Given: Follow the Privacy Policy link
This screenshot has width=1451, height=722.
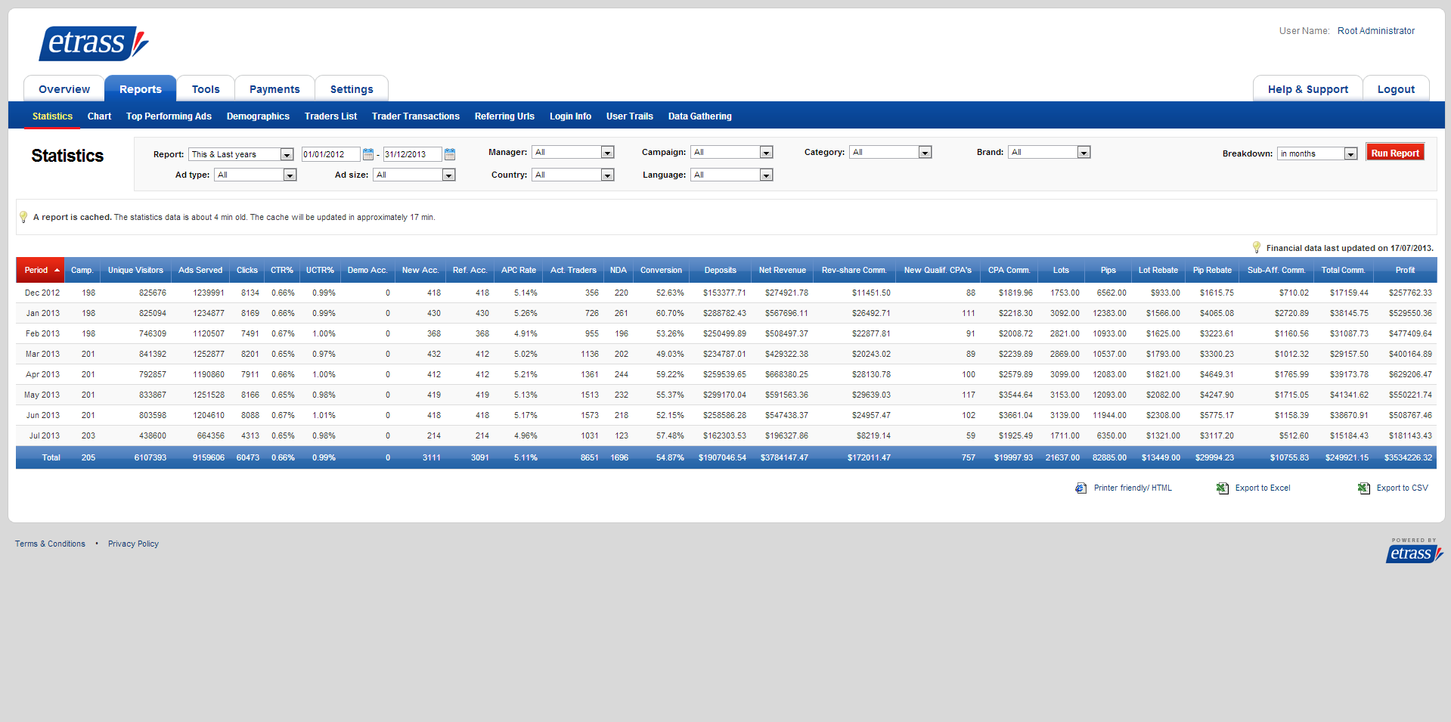Looking at the screenshot, I should (x=133, y=544).
